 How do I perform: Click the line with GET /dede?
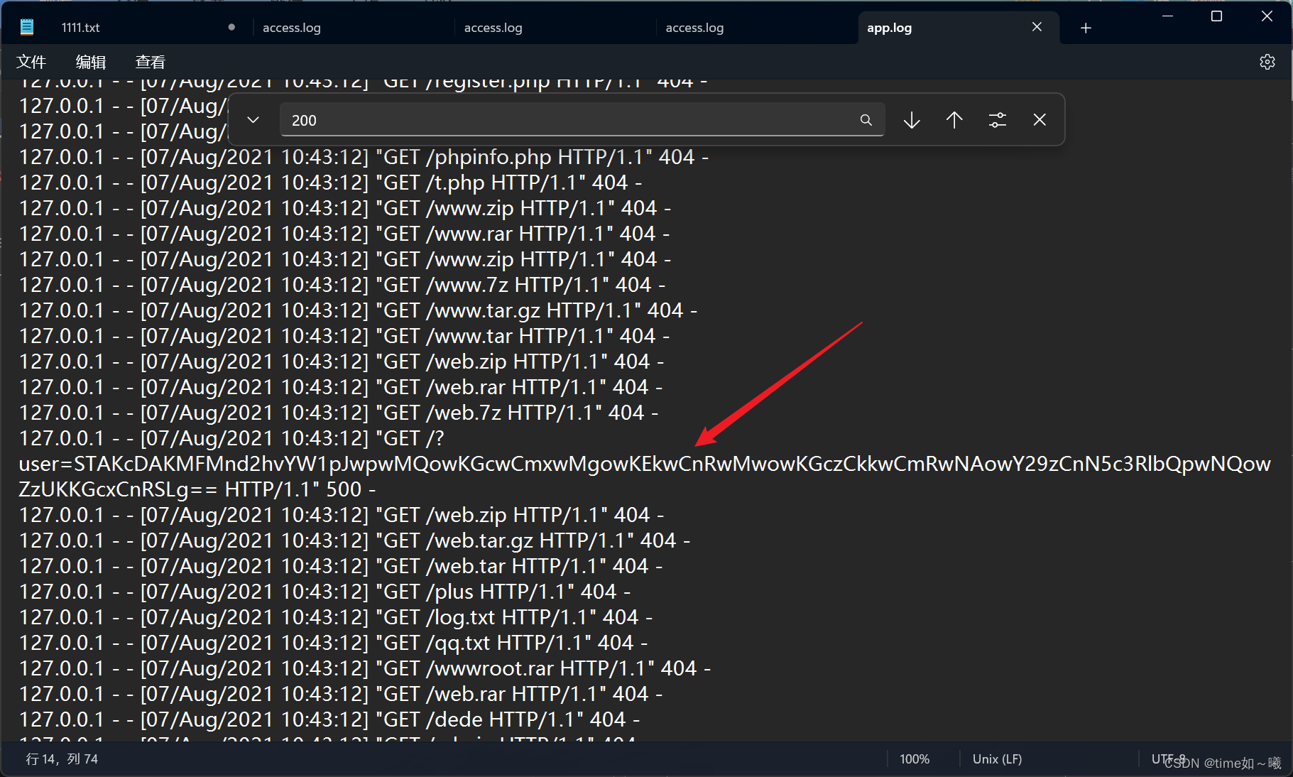pyautogui.click(x=329, y=719)
